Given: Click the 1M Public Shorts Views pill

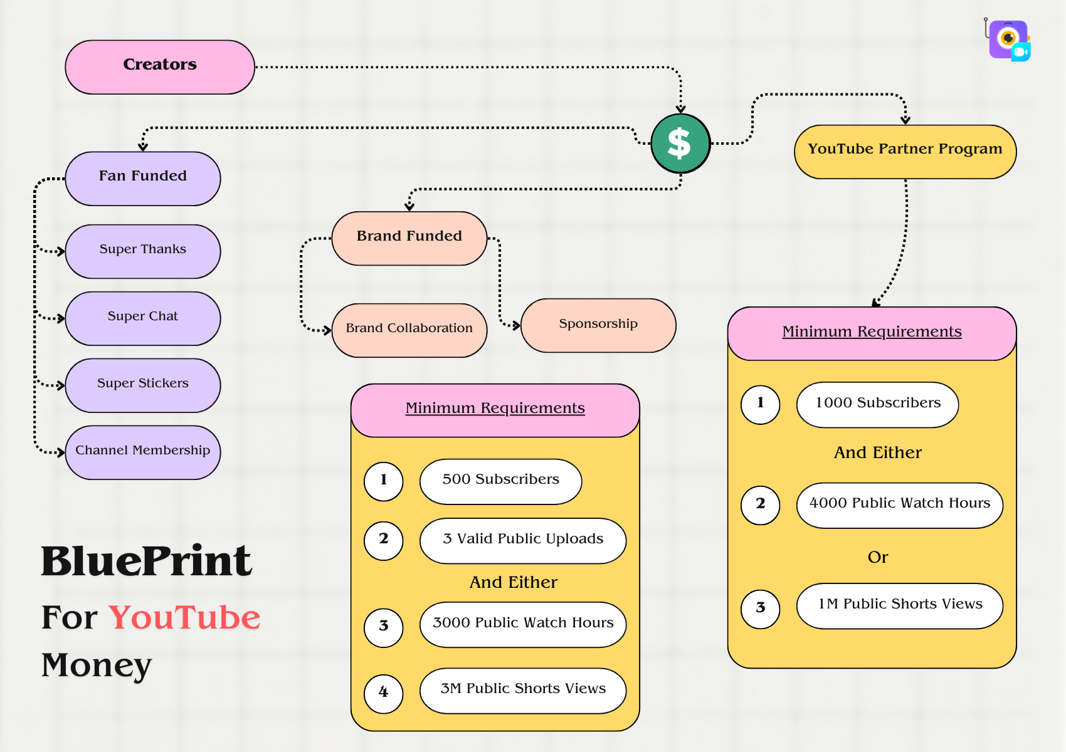Looking at the screenshot, I should pyautogui.click(x=900, y=606).
